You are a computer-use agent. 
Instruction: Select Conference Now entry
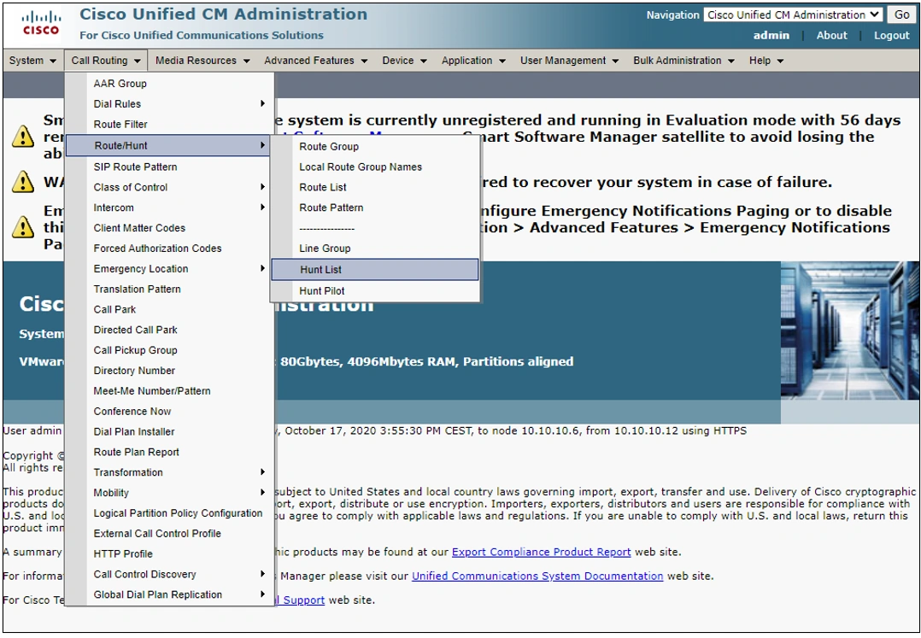[168, 412]
